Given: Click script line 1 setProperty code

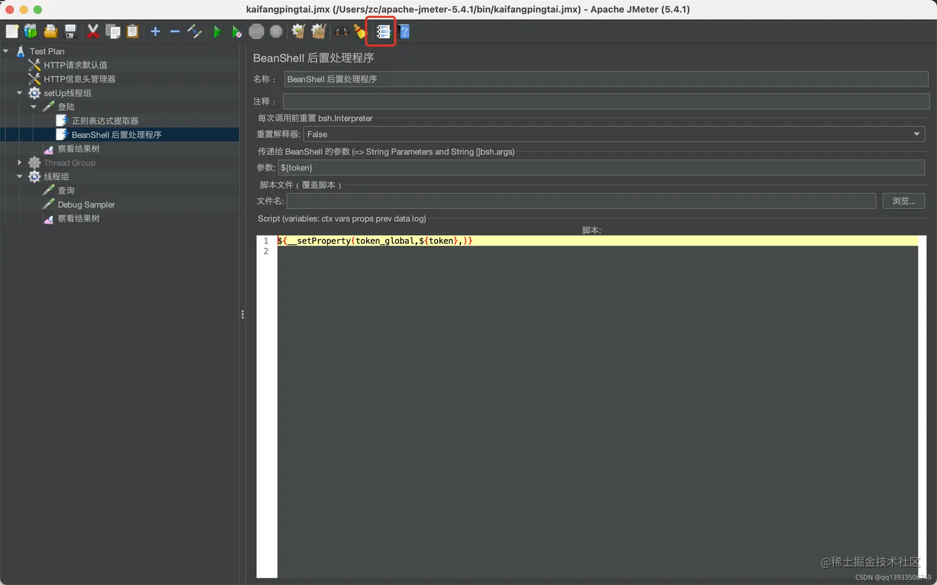Looking at the screenshot, I should point(375,241).
